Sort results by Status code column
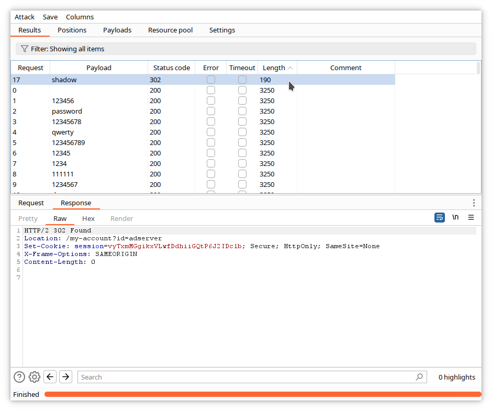 171,68
